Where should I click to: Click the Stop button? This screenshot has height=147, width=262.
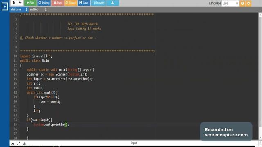57,3
